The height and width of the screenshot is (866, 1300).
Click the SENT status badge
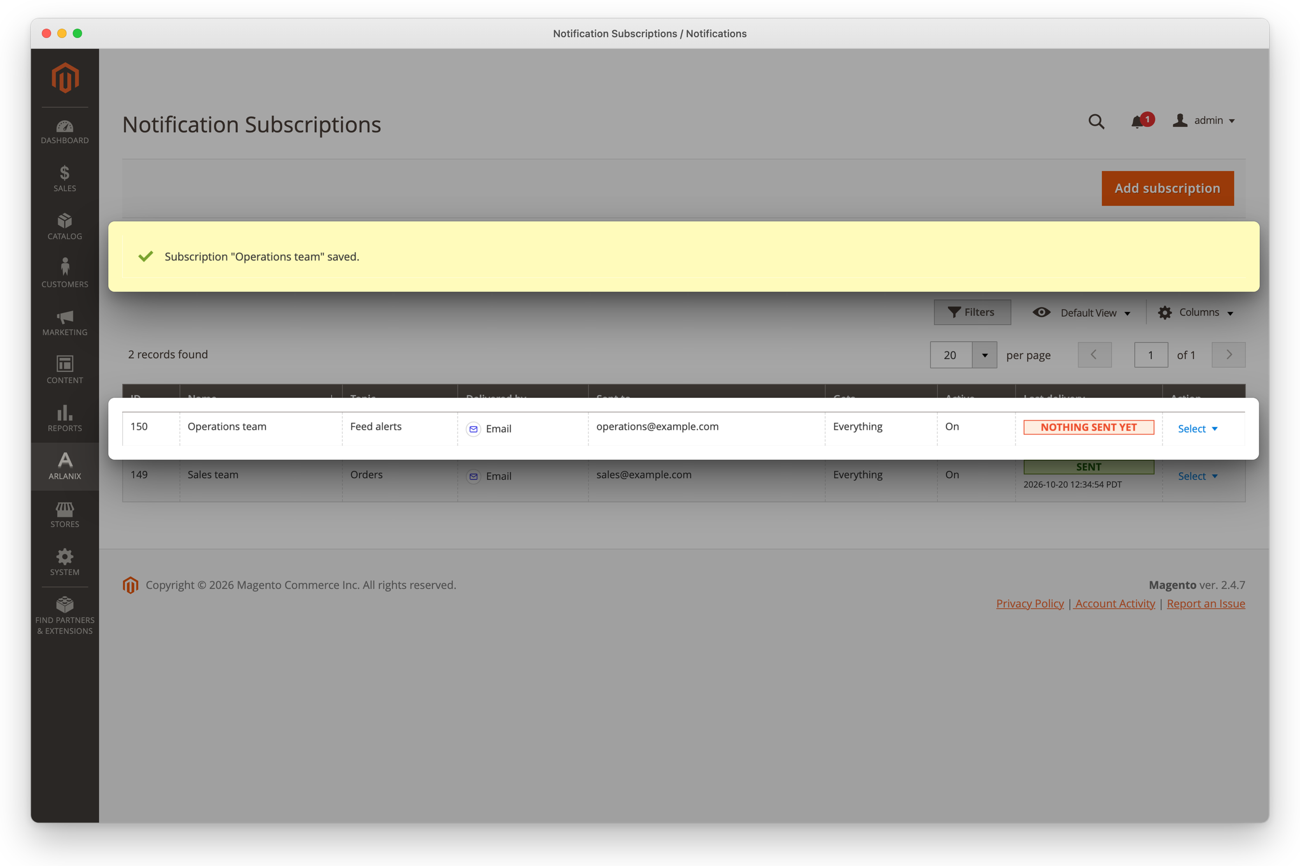tap(1088, 467)
